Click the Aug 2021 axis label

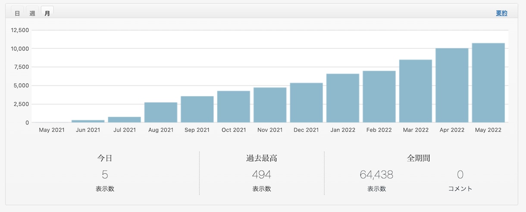tap(161, 130)
